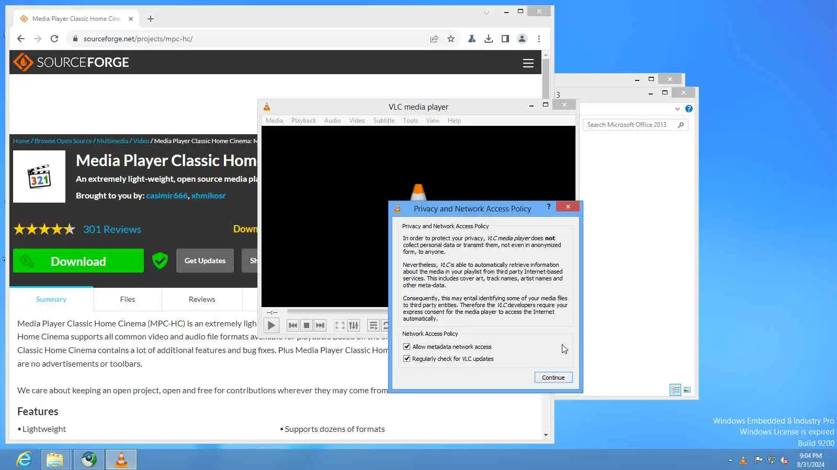Open the VLC Playback menu

click(x=303, y=121)
